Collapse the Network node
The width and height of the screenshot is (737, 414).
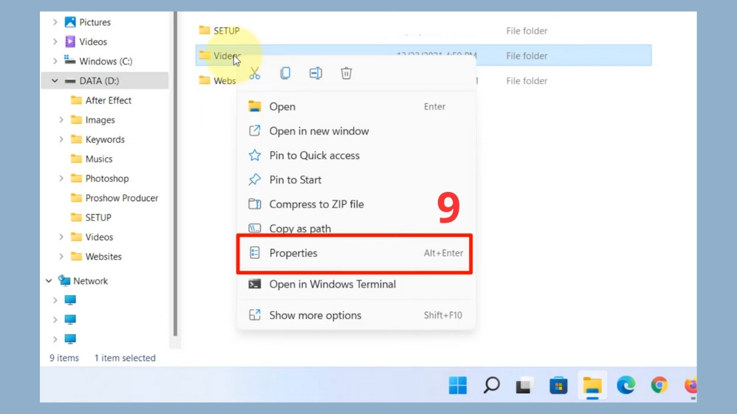[x=49, y=281]
